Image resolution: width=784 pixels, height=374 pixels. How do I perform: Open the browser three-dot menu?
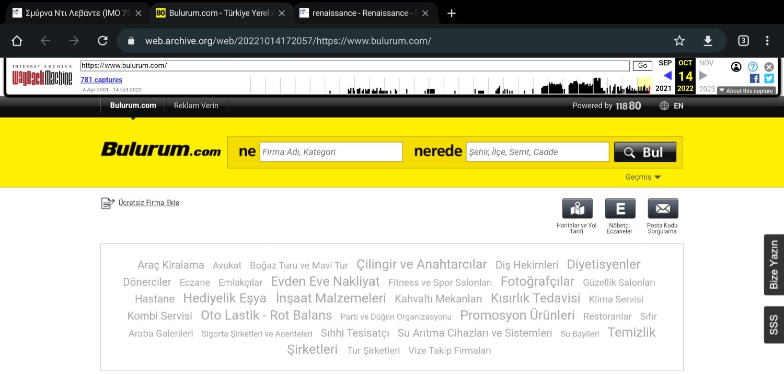[x=767, y=41]
